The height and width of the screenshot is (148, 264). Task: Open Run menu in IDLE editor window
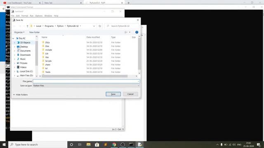coord(32,16)
